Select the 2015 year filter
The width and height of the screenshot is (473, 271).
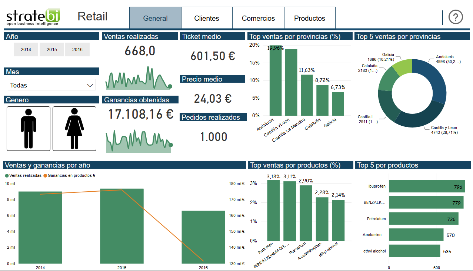point(51,49)
